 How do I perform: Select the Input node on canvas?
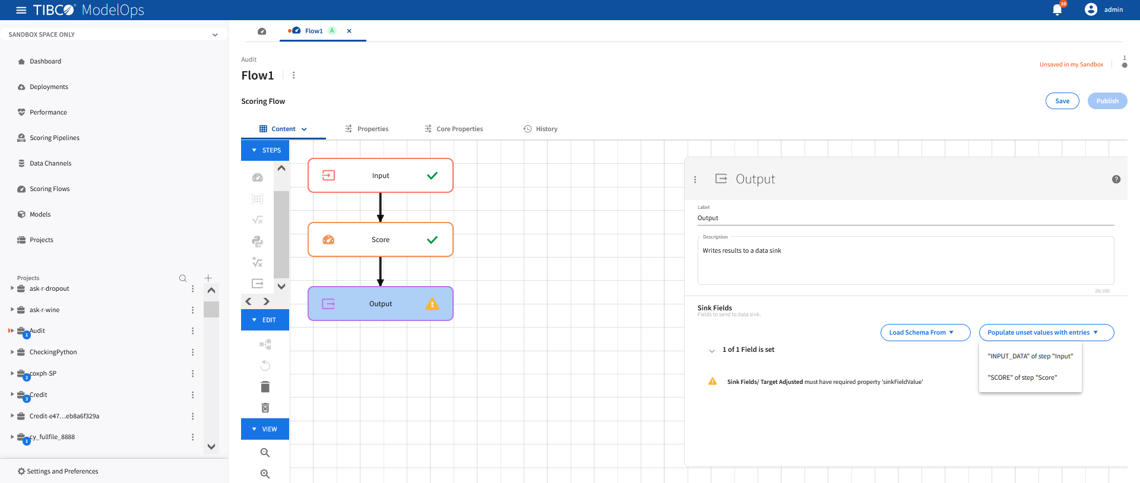tap(381, 176)
